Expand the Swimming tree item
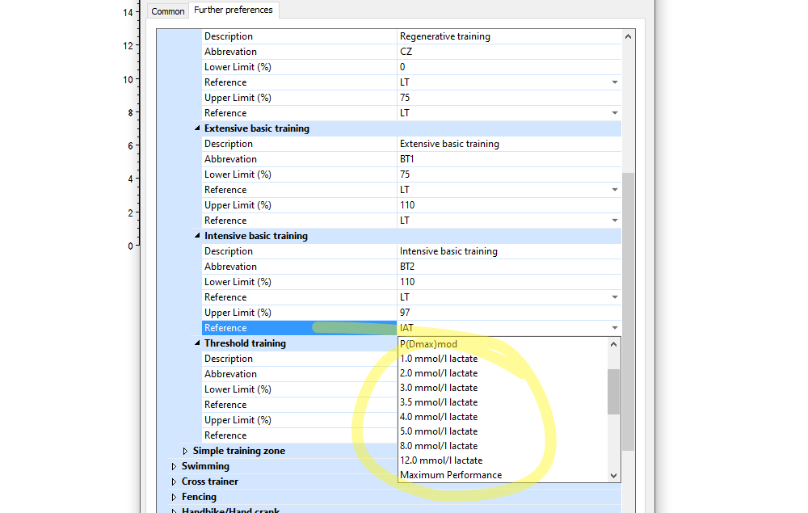Screen dimensions: 808x513 tap(175, 467)
